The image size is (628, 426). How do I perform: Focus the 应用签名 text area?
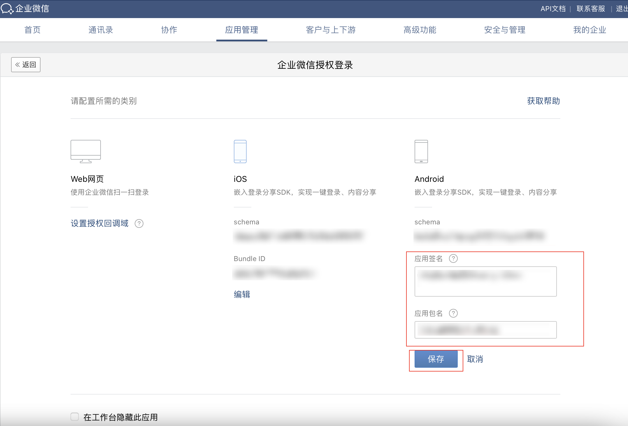485,281
